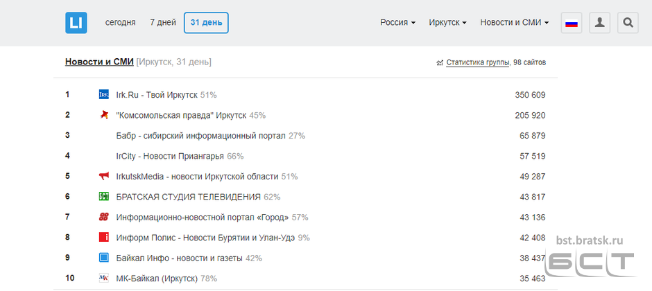This screenshot has height=291, width=652.
Task: Expand the Иркутск city dropdown
Action: (447, 22)
